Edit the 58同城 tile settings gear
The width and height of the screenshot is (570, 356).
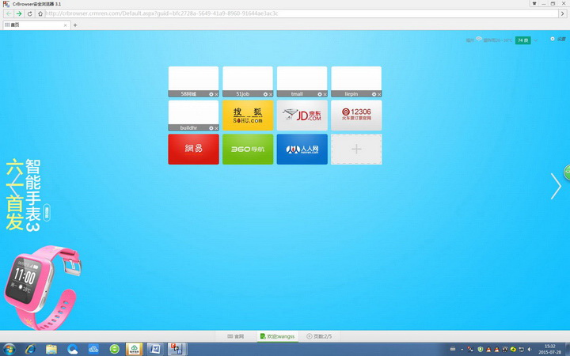pyautogui.click(x=211, y=94)
